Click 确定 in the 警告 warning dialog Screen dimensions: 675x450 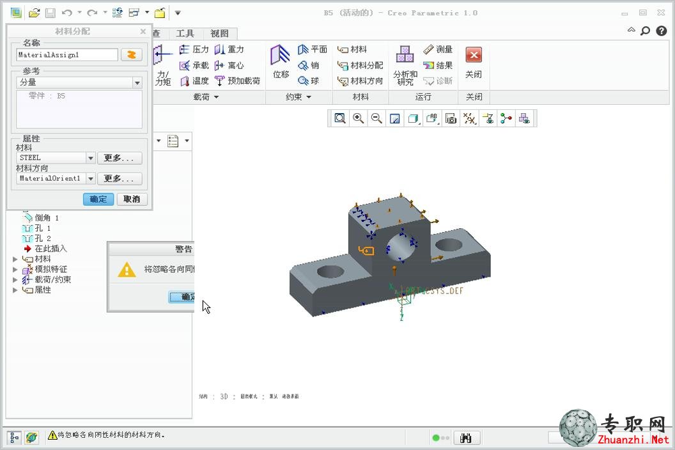point(182,297)
